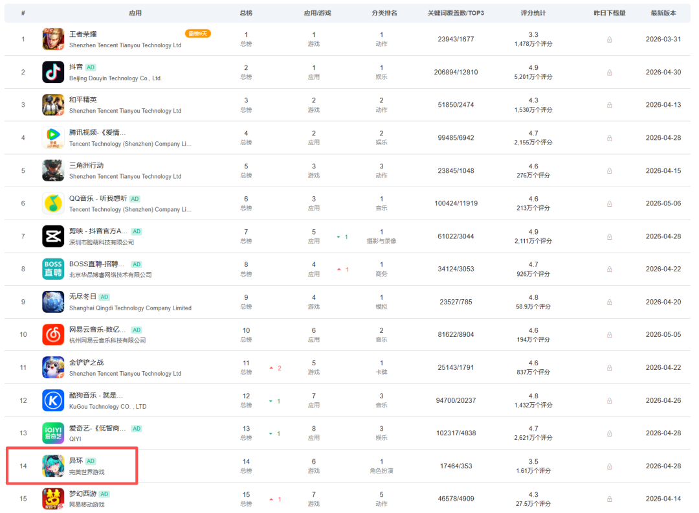
Task: Open the 异环 app icon
Action: click(53, 466)
